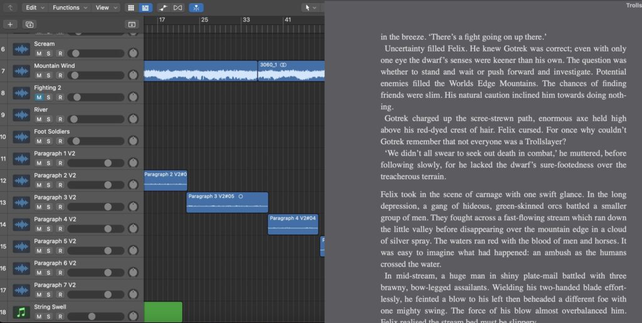The height and width of the screenshot is (323, 642).
Task: Add a new track with the plus icon
Action: tap(10, 24)
